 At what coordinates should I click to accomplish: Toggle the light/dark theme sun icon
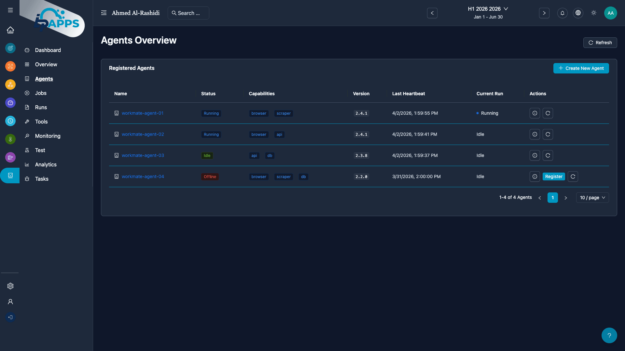click(593, 13)
